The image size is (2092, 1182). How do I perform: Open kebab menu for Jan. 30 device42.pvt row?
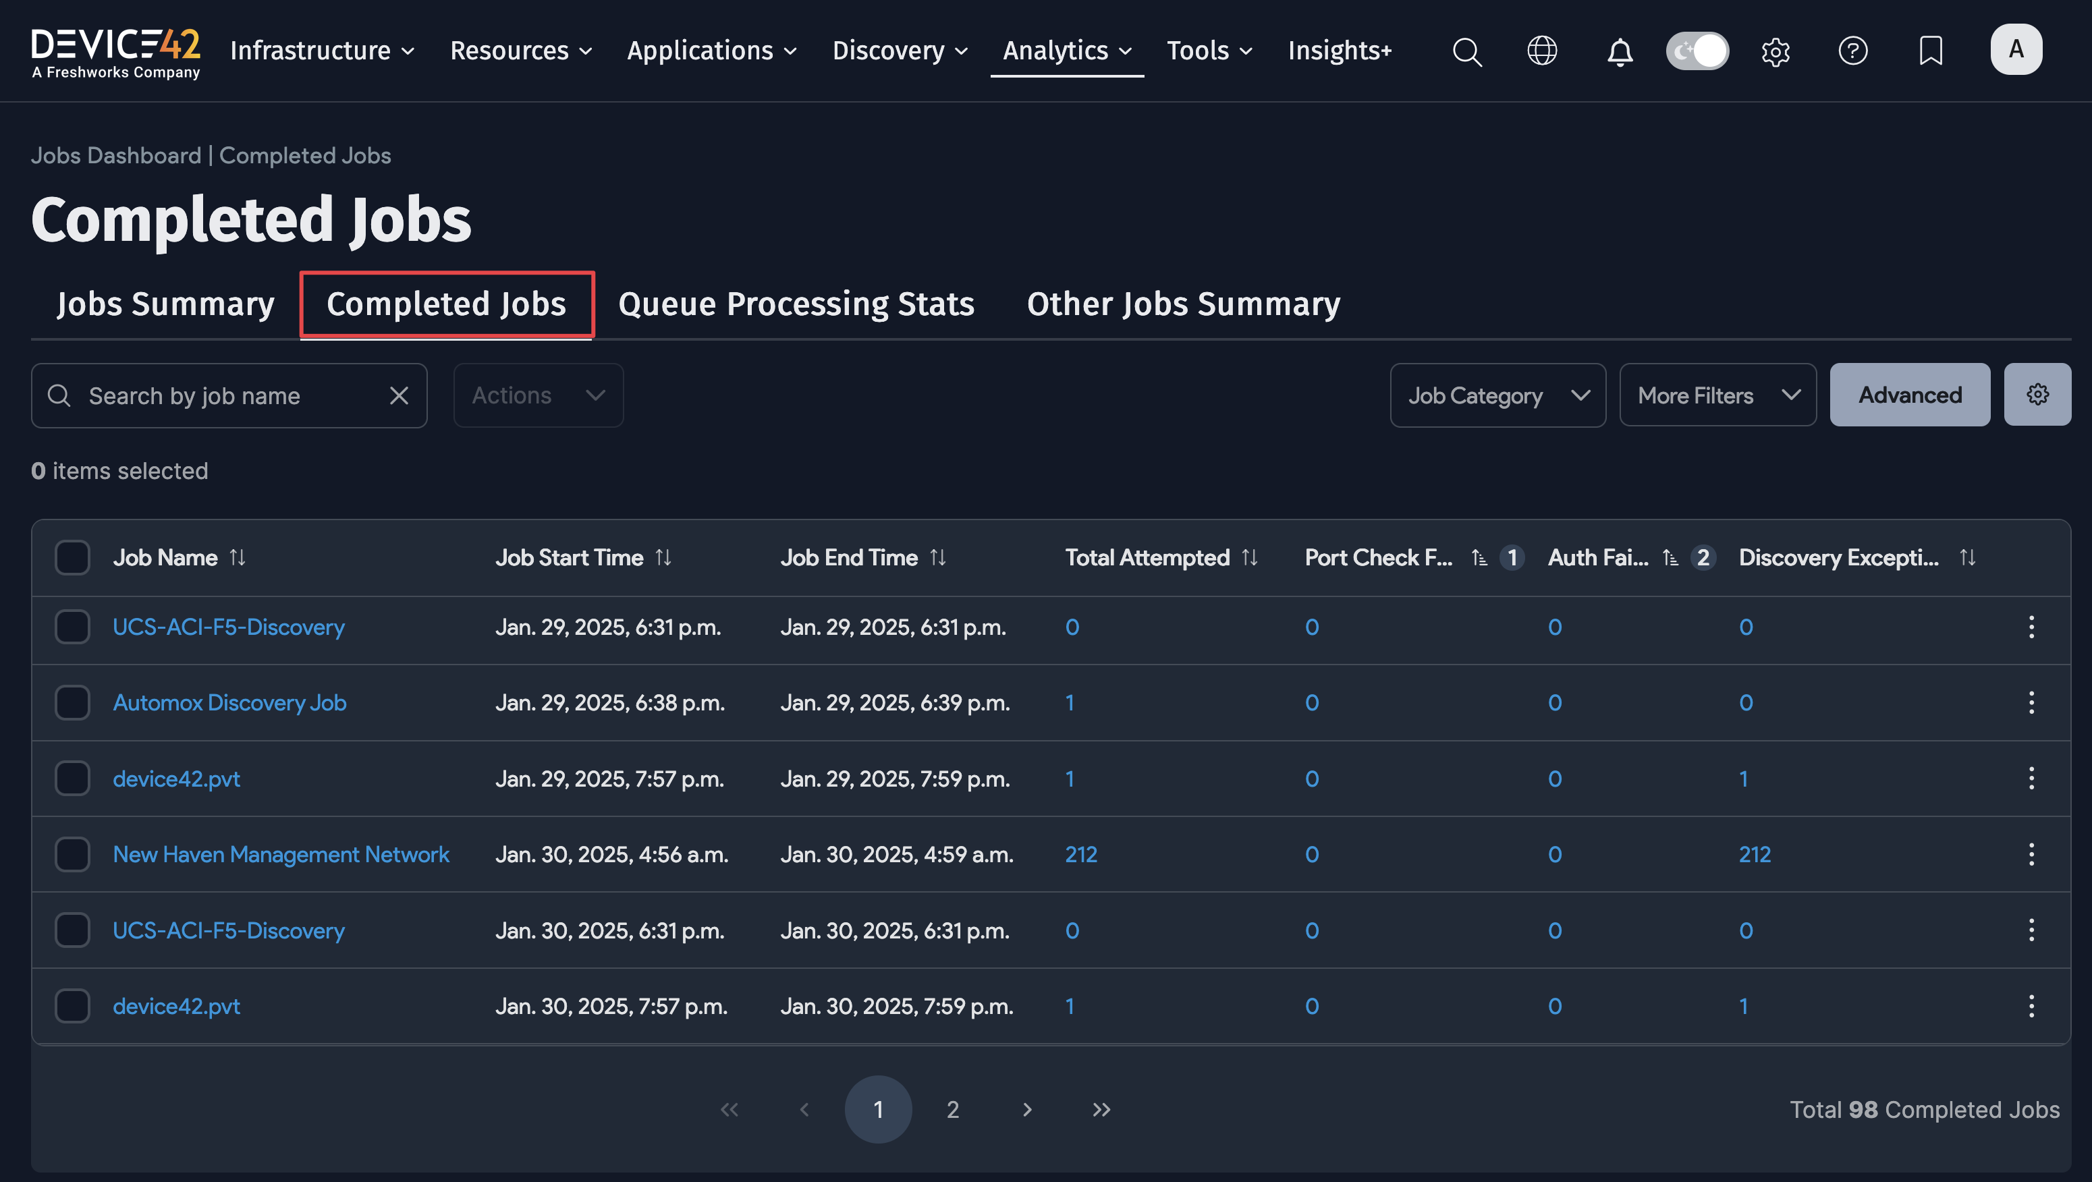(x=2031, y=1006)
